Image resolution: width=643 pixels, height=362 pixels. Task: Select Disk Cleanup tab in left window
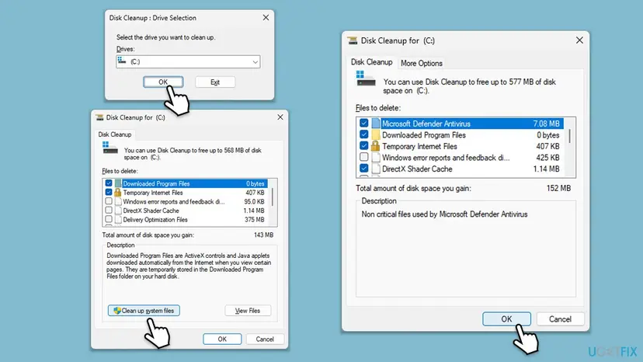tap(115, 134)
